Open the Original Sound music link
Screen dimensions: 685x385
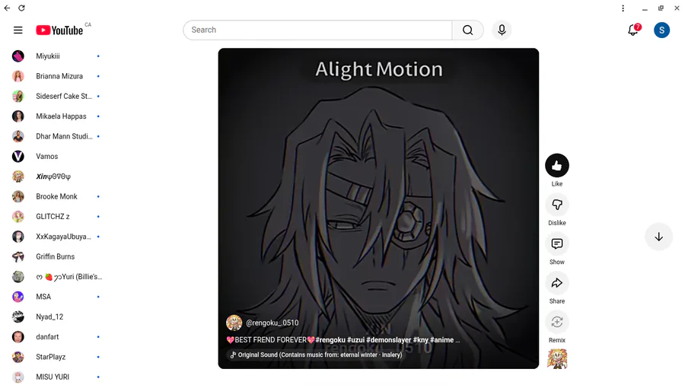click(316, 355)
